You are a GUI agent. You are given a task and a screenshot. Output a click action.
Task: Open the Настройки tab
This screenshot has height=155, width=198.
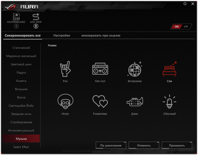pyautogui.click(x=62, y=36)
